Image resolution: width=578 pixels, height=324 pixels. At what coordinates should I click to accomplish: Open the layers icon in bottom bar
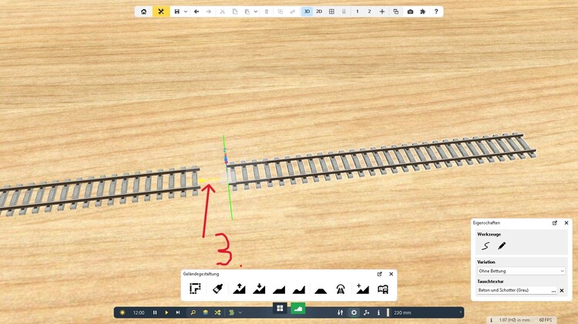(205, 312)
